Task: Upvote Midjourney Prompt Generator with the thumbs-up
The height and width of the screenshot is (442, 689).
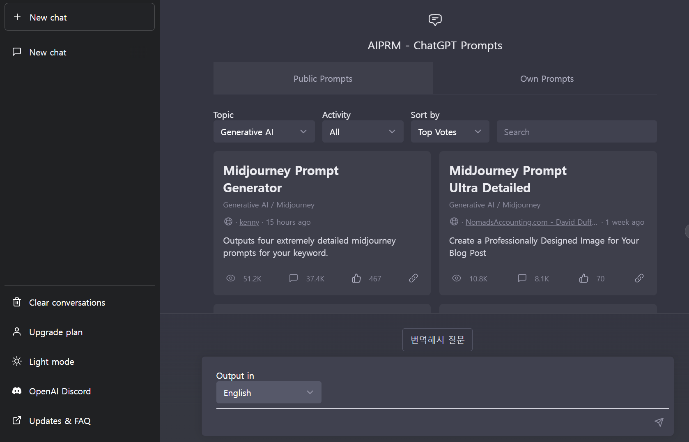Action: click(x=356, y=278)
